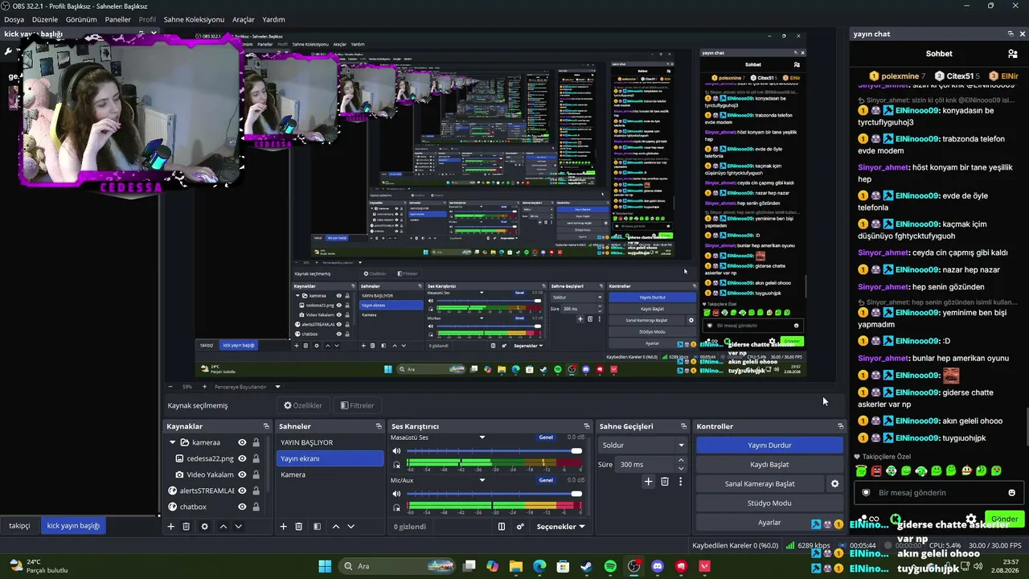Add a scene transition with the plus icon
1029x579 pixels.
[x=648, y=482]
